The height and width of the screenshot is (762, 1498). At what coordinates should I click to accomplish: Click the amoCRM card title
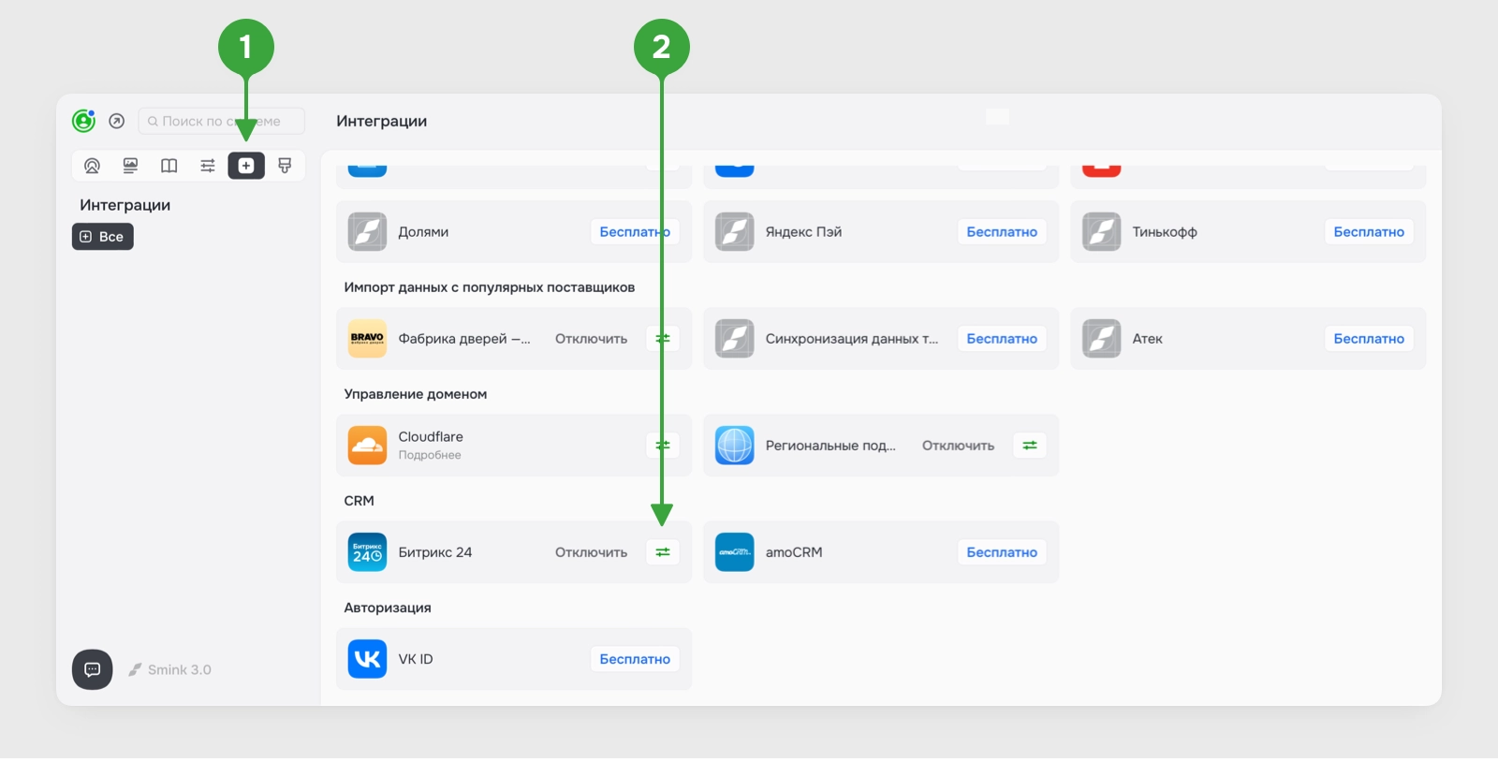coord(794,552)
